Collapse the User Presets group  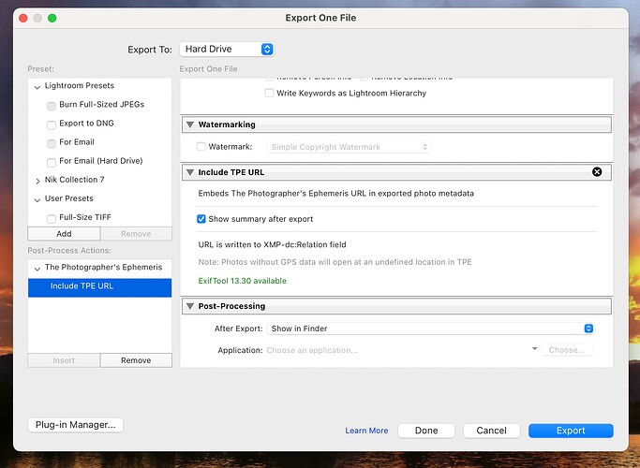click(x=37, y=199)
